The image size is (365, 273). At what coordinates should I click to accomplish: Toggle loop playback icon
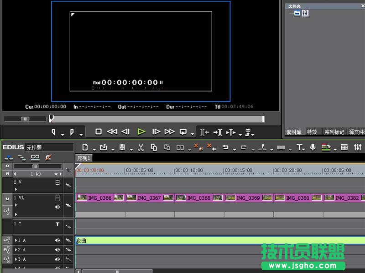click(183, 132)
